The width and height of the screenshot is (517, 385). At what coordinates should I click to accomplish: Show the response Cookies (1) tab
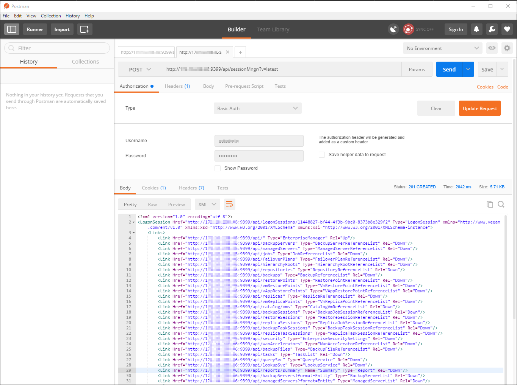[x=154, y=188]
